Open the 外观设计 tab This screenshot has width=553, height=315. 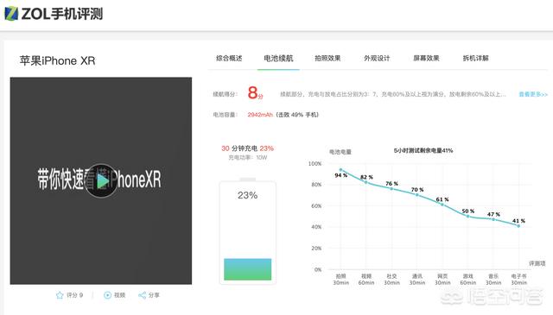tap(377, 58)
